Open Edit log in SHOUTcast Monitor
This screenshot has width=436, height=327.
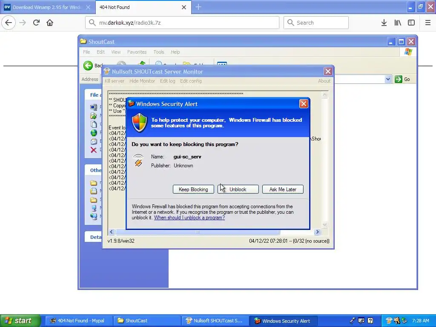tap(168, 81)
